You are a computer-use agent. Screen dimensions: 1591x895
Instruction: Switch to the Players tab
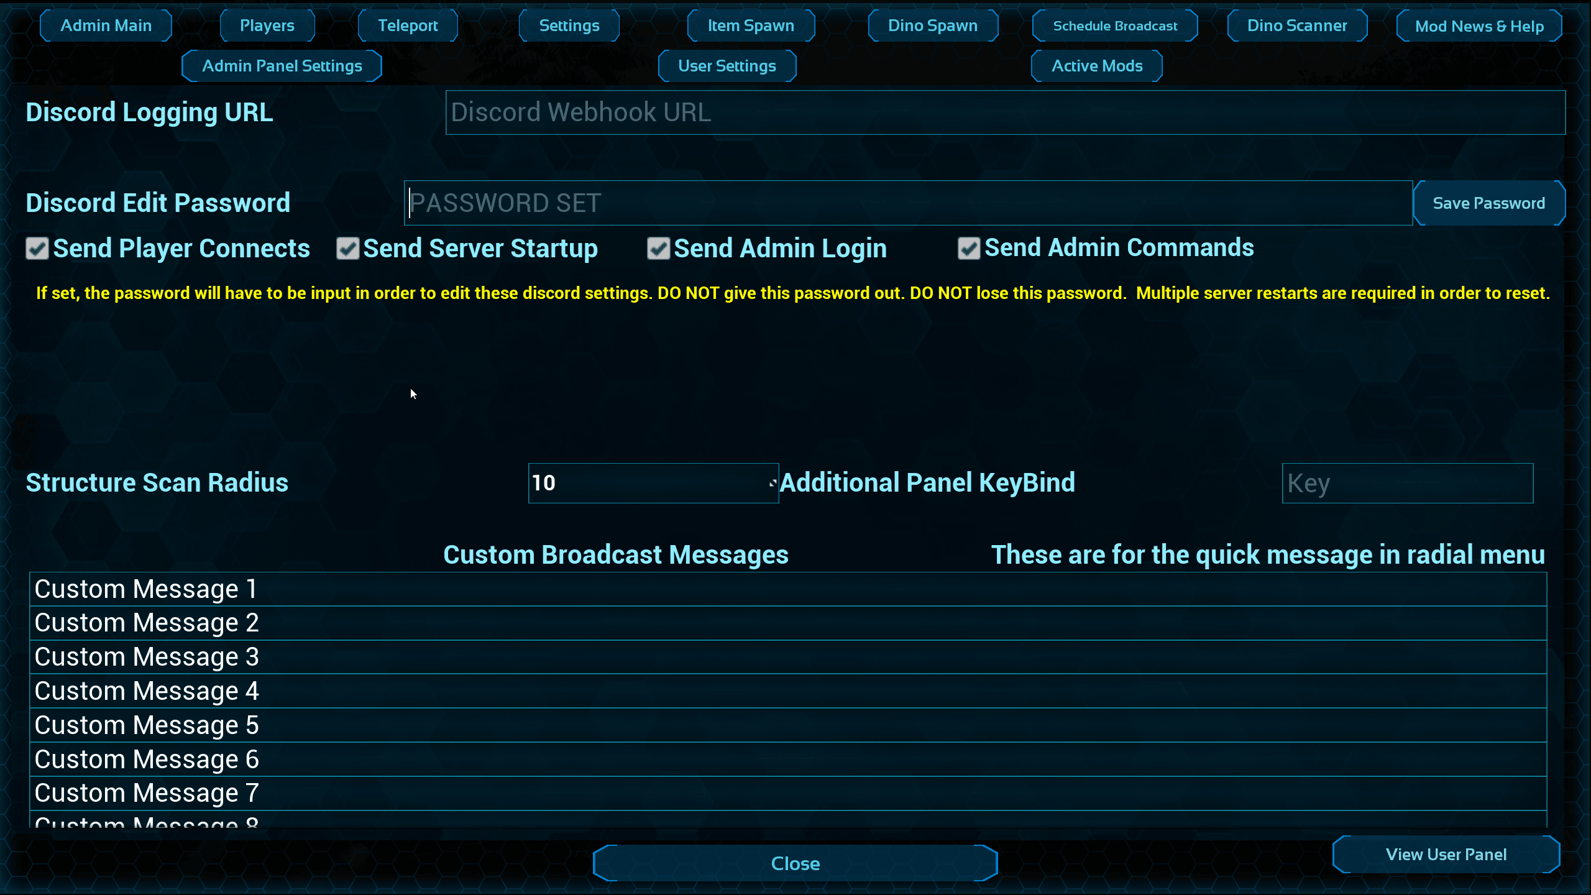tap(267, 25)
